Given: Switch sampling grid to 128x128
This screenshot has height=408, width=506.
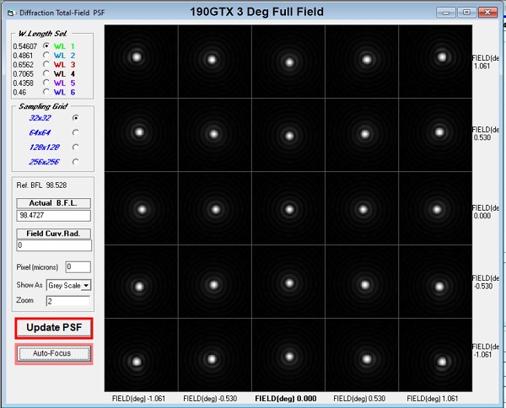Looking at the screenshot, I should point(76,147).
